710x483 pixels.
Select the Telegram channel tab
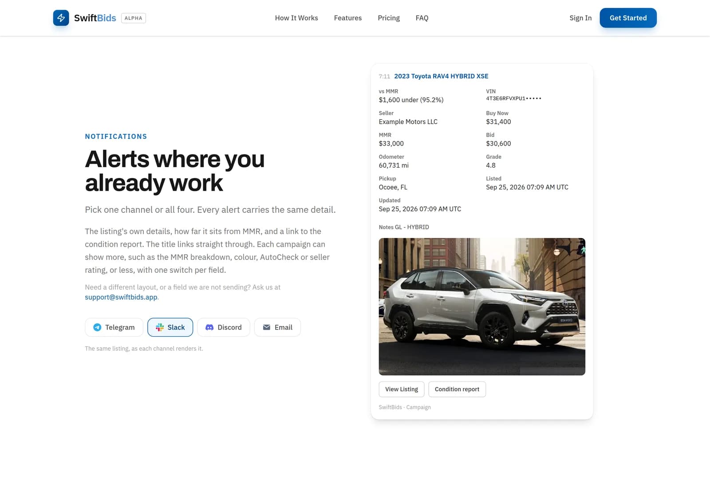pyautogui.click(x=114, y=327)
